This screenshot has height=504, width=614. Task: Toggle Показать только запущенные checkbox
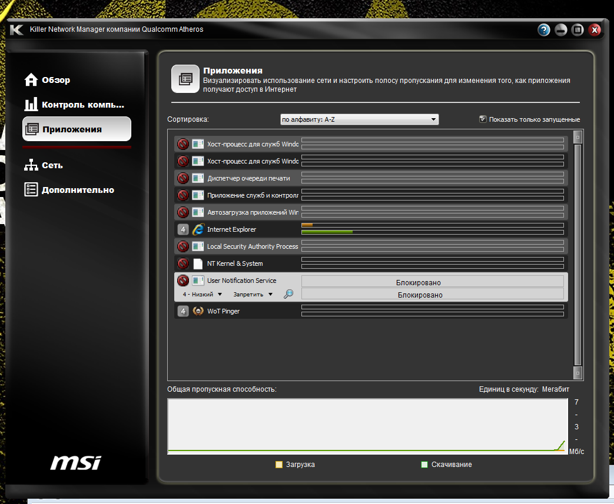483,119
